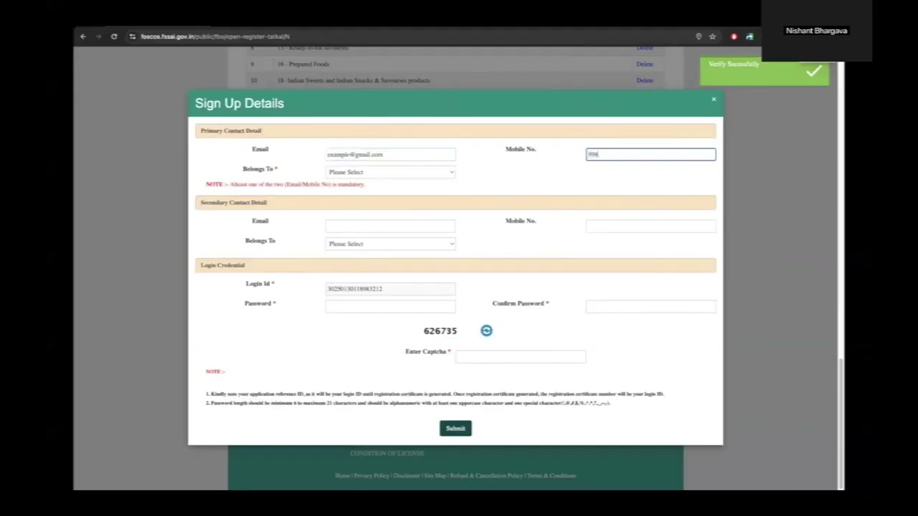Delete row 18 - Indian Sweets and Snacks

(x=645, y=80)
